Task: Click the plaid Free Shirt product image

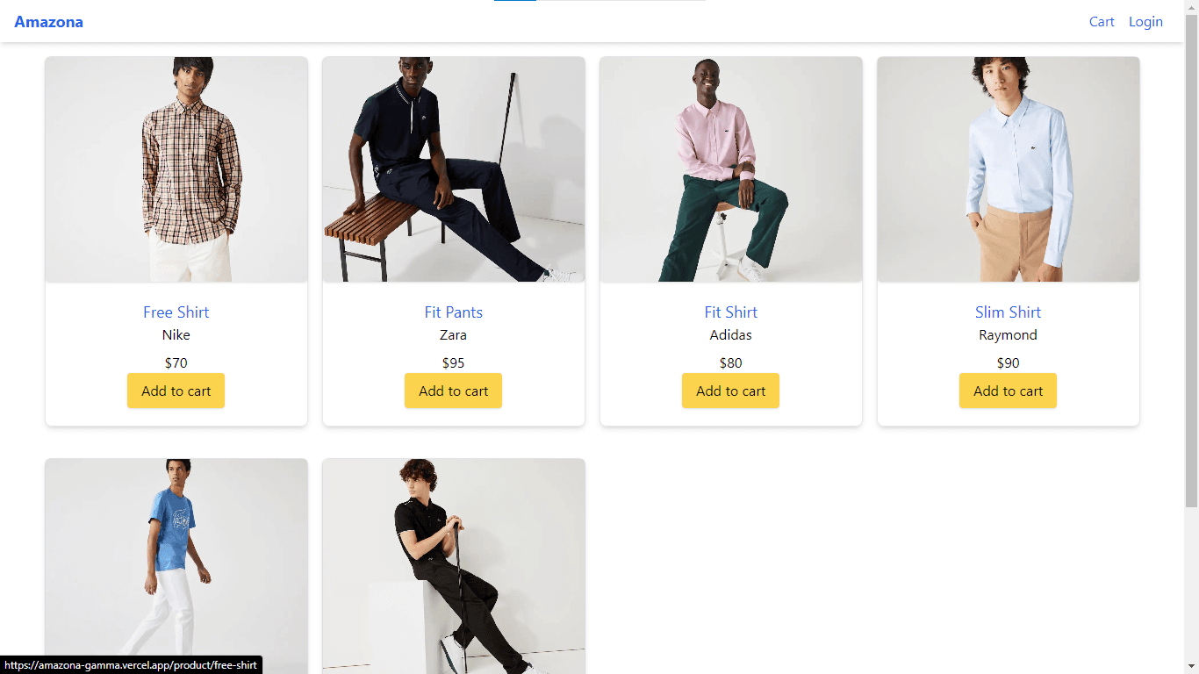Action: click(176, 169)
